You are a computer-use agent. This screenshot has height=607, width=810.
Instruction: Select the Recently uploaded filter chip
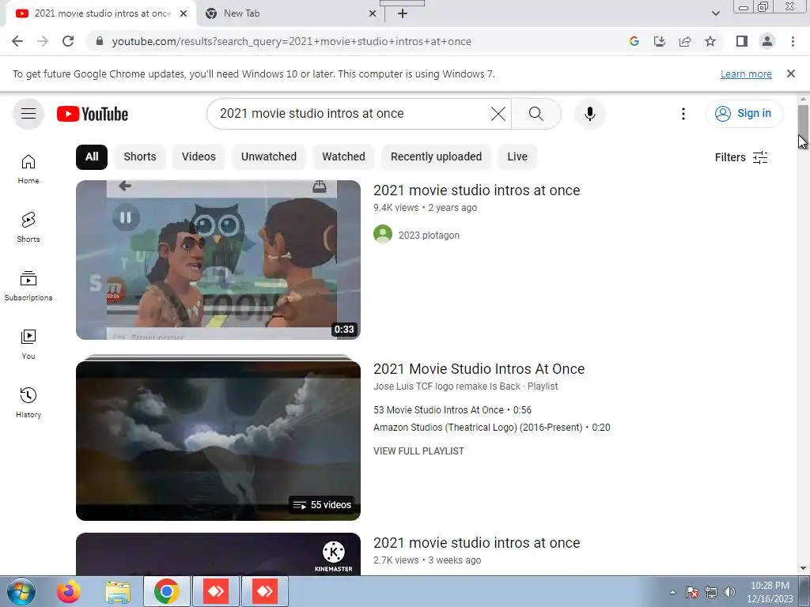436,157
